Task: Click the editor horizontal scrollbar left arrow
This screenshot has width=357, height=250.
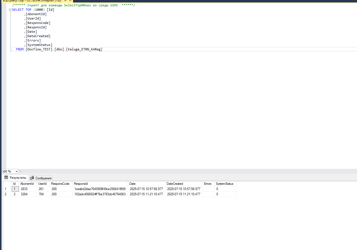Action: [x=20, y=171]
